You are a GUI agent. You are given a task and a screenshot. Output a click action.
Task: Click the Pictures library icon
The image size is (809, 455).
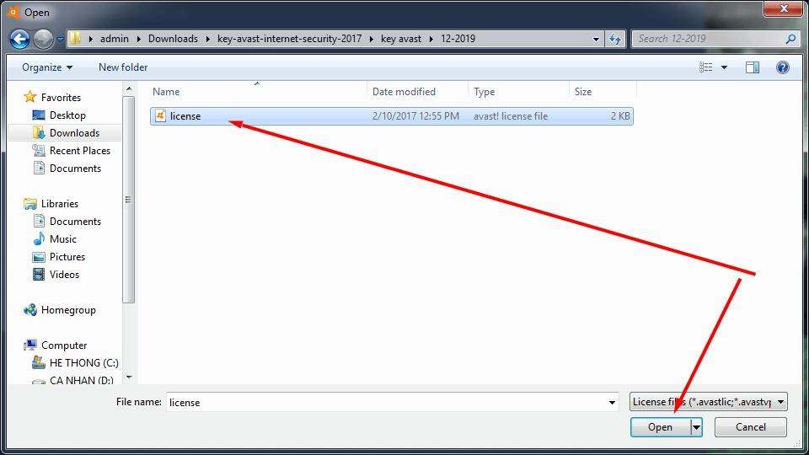pos(39,257)
